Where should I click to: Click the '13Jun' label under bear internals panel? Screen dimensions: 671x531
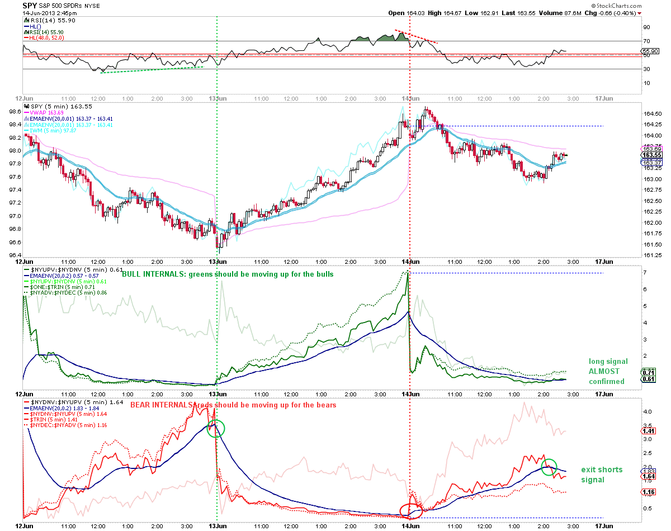218,526
